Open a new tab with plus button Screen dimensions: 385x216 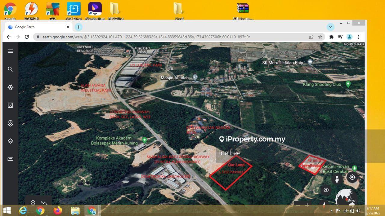(x=79, y=27)
